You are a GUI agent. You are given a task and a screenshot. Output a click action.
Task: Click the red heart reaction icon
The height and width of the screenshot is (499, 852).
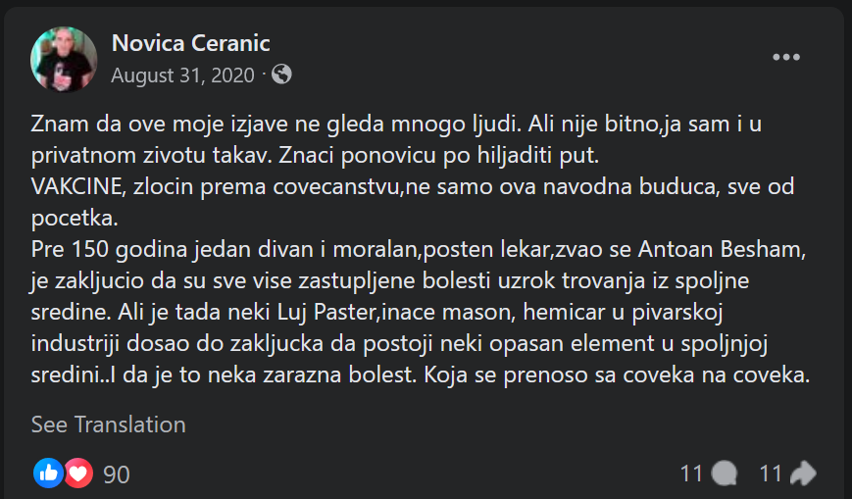pos(77,474)
